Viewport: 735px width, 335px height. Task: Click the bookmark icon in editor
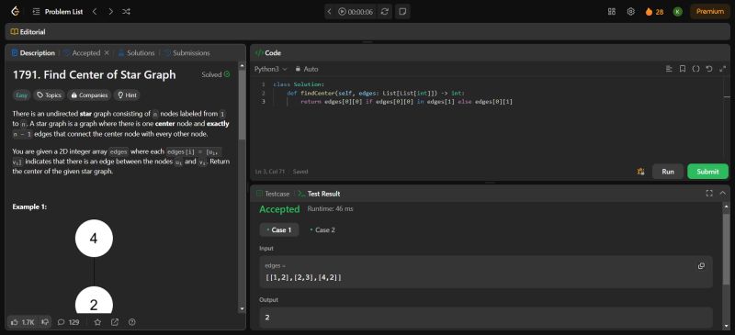click(x=683, y=69)
